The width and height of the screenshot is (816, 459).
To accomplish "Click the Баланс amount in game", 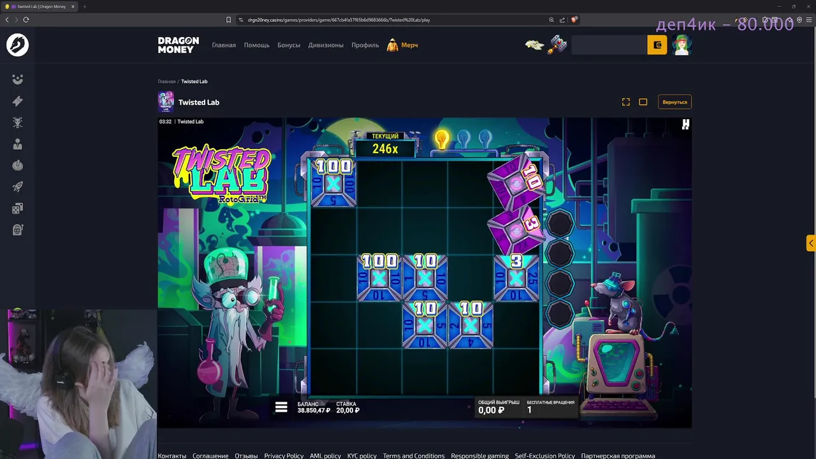I will [x=314, y=411].
